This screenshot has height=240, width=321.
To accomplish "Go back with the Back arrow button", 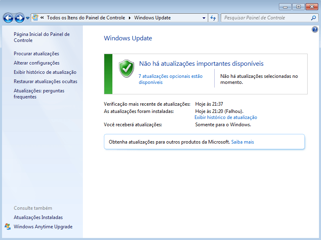I will click(8, 18).
